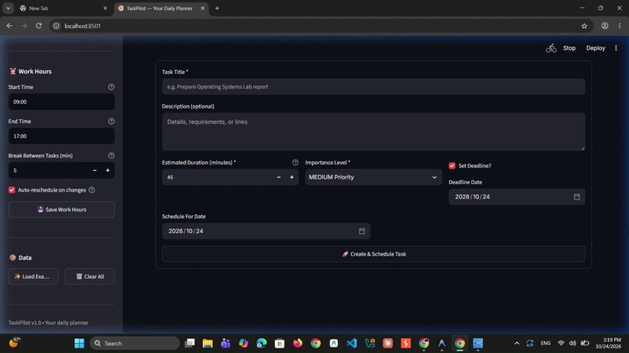Open Microsoft Edge from taskbar
This screenshot has height=353, width=629.
(x=261, y=344)
